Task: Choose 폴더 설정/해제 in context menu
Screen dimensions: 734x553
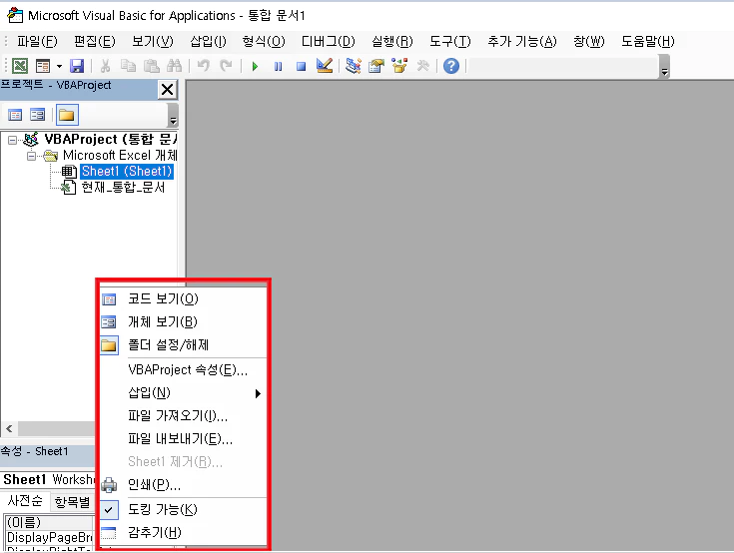Action: (183, 345)
